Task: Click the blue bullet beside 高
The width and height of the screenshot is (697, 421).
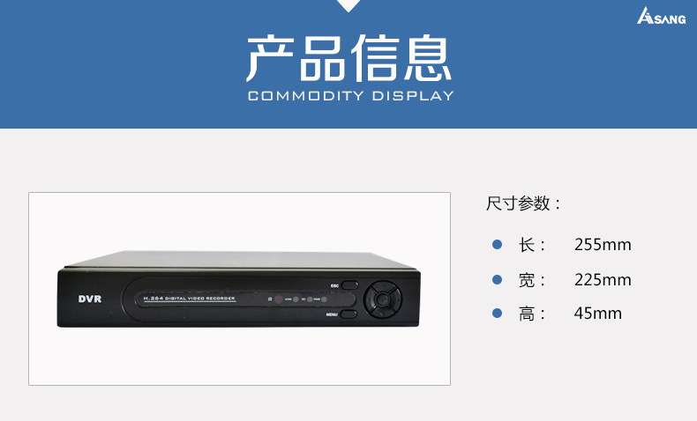Action: coord(497,314)
